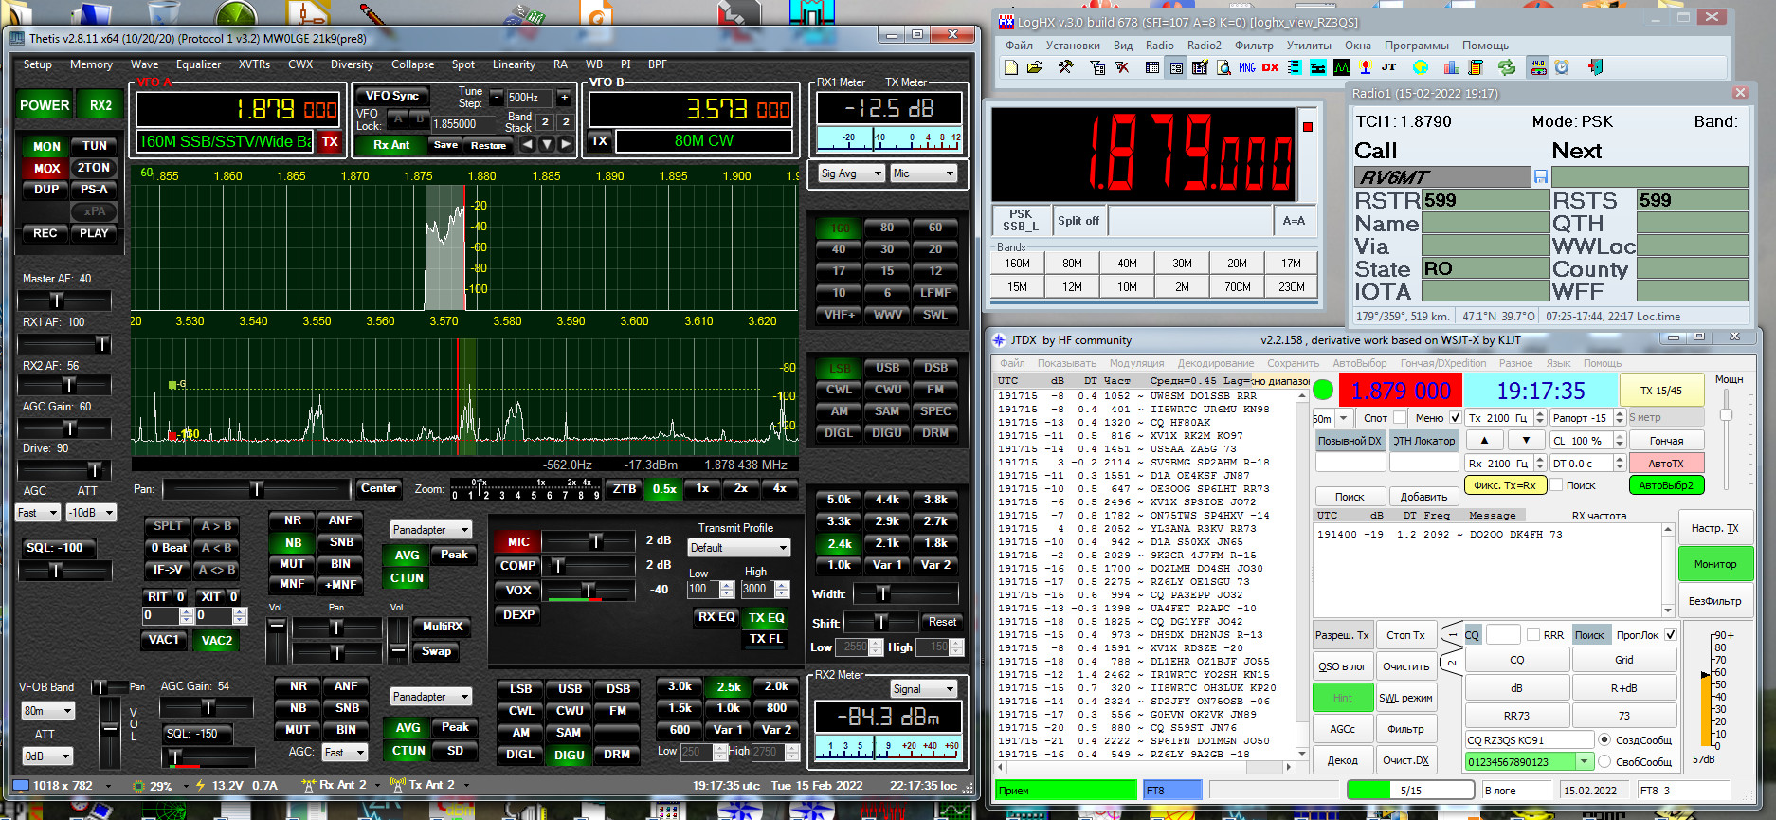Click the QSO edit pencil icon in LogHX
Image resolution: width=1776 pixels, height=820 pixels.
click(x=1200, y=67)
